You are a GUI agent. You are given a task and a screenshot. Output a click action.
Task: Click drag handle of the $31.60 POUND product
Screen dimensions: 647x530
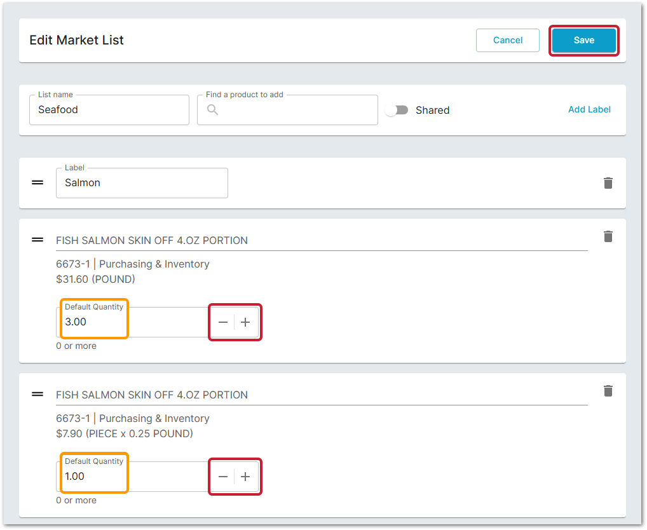[x=38, y=240]
